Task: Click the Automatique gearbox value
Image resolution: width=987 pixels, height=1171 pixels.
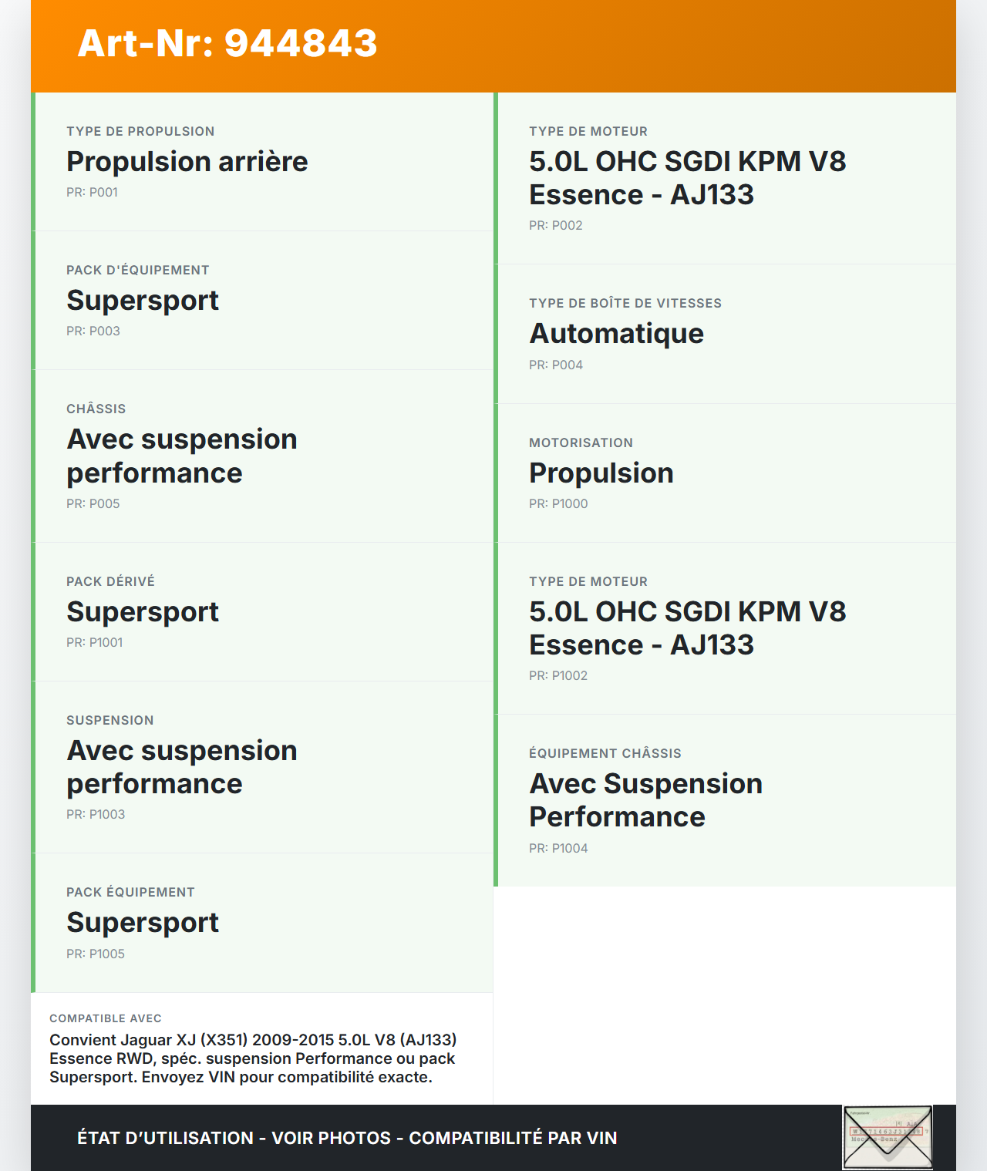Action: [616, 334]
